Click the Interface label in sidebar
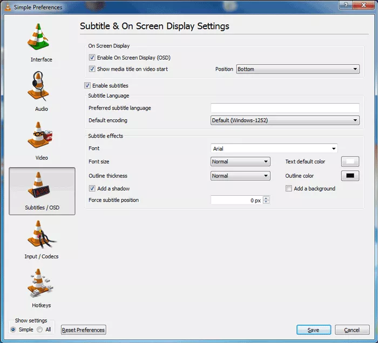The height and width of the screenshot is (343, 378). pos(42,59)
